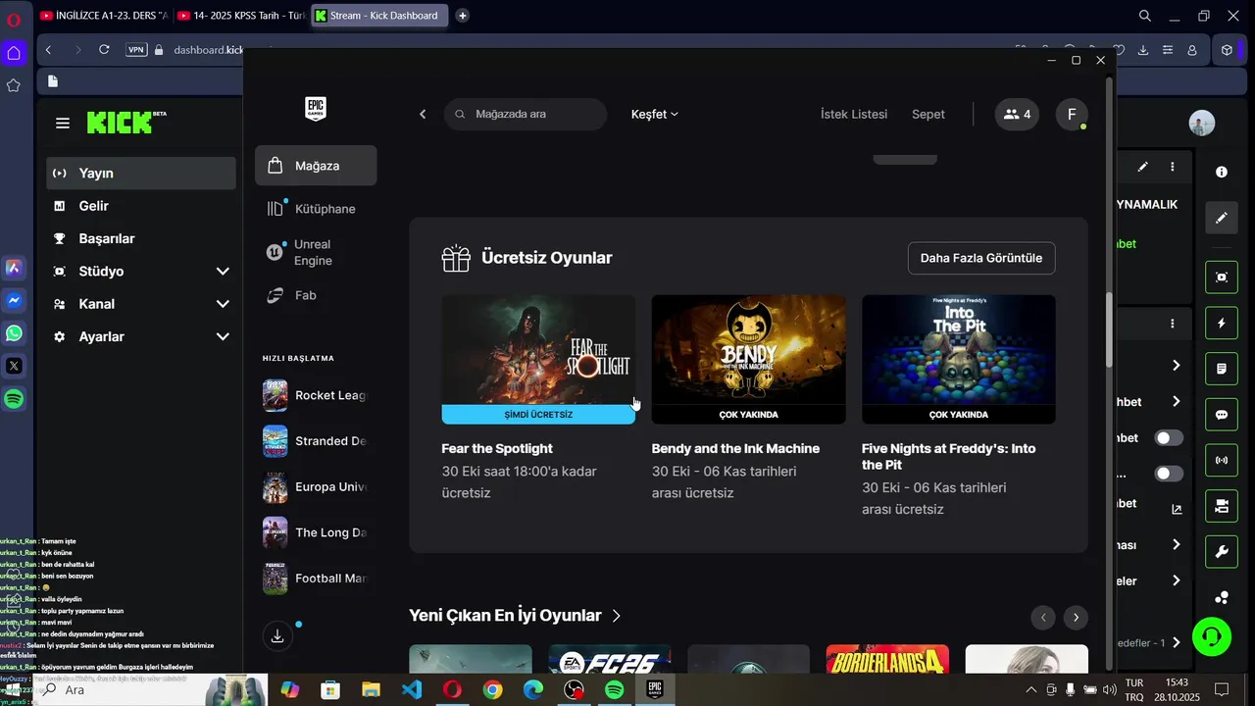The height and width of the screenshot is (706, 1255).
Task: Open Google Chrome from the taskbar
Action: click(x=493, y=690)
